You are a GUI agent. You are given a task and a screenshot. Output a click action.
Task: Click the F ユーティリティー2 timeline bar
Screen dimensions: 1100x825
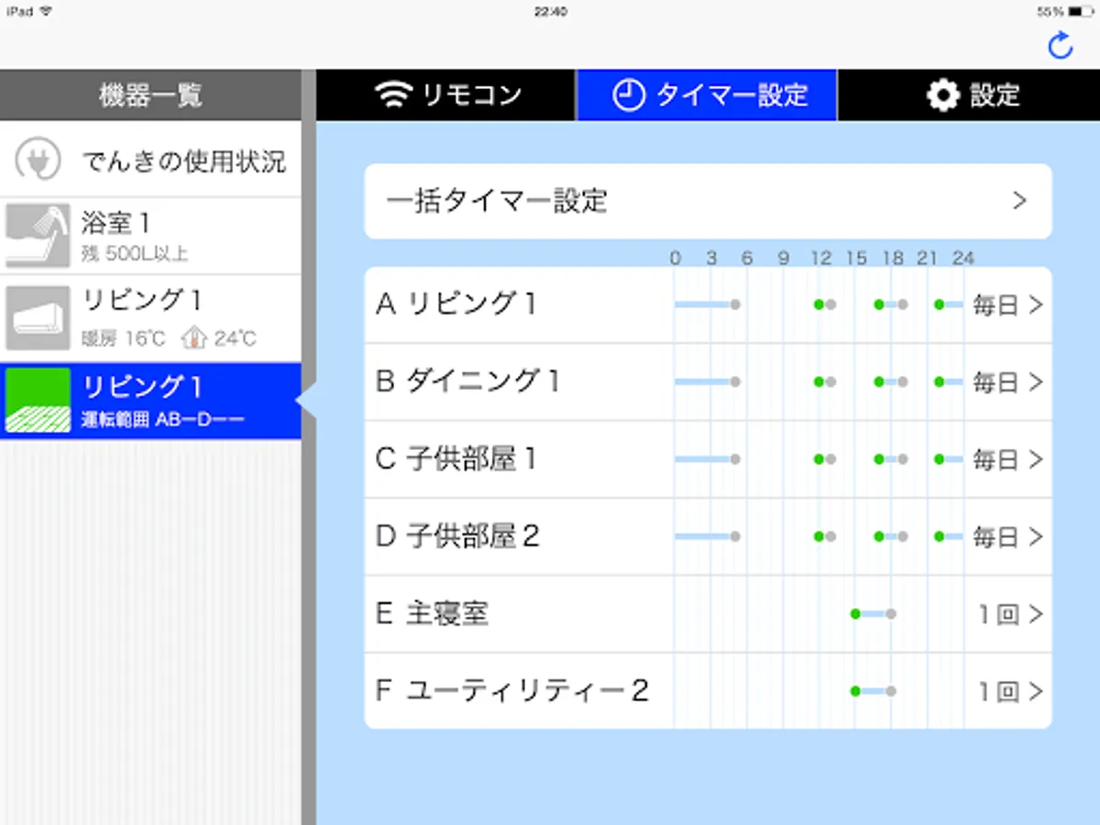(873, 690)
